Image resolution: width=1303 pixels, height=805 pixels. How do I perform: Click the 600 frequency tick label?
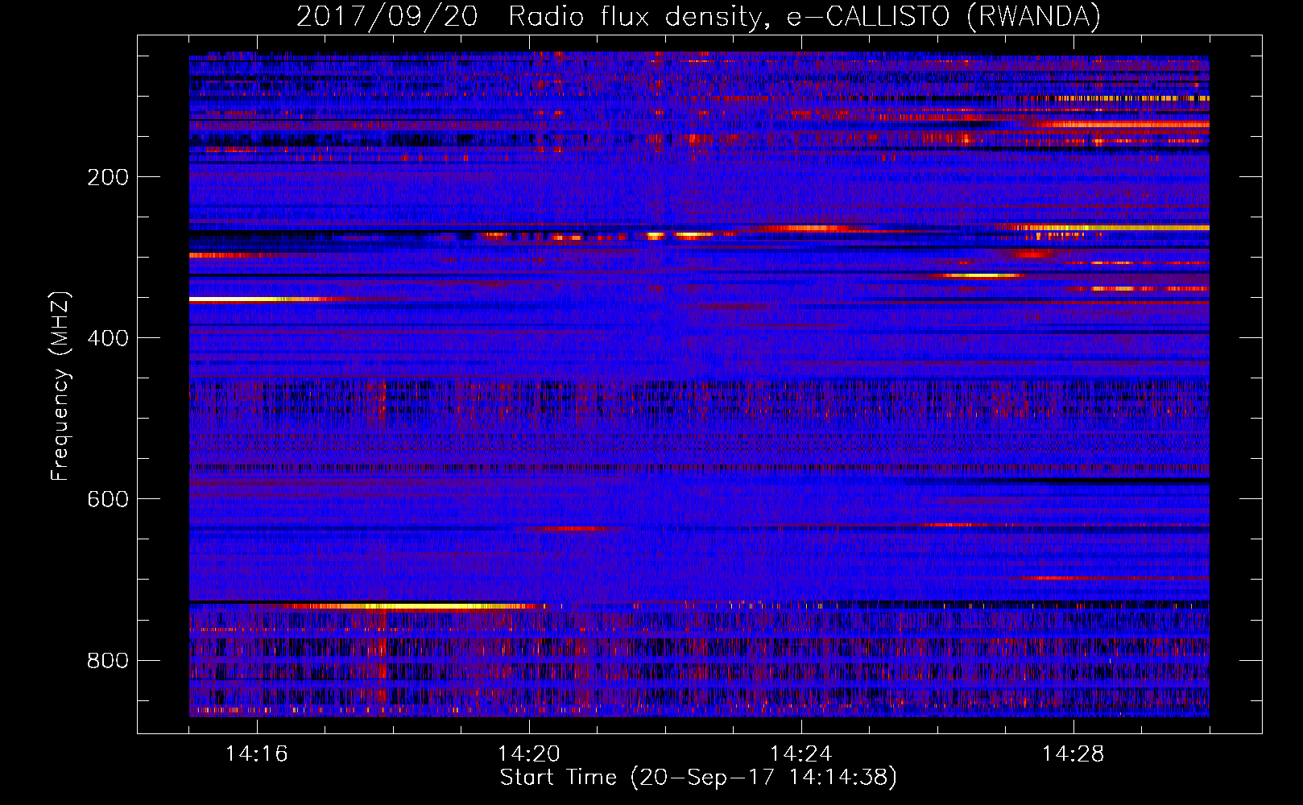pos(107,499)
